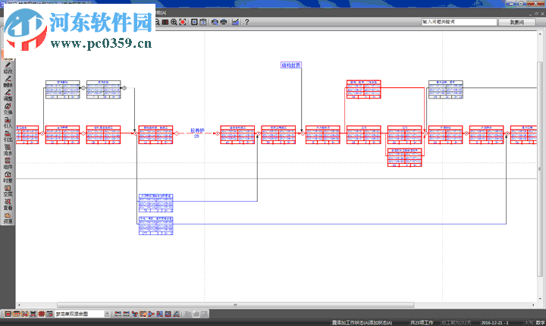Select the 空层 (empty layer) tool

pos(8,190)
